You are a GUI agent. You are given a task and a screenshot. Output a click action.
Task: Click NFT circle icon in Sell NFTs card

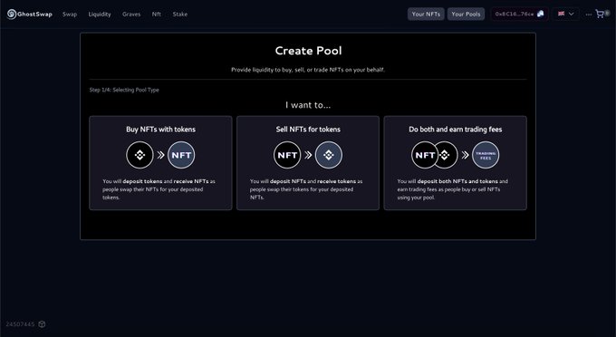287,155
